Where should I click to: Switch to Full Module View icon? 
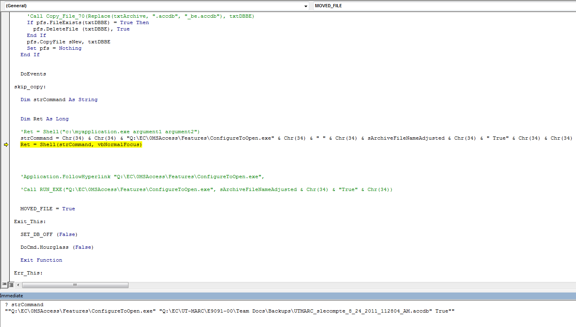point(11,284)
